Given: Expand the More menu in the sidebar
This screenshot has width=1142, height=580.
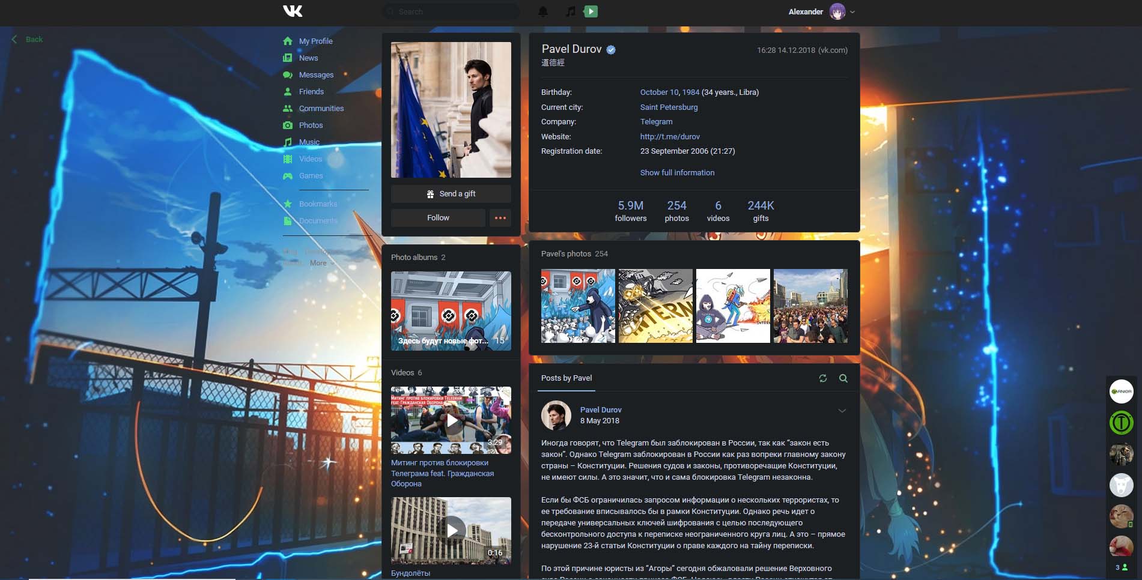Looking at the screenshot, I should point(322,263).
